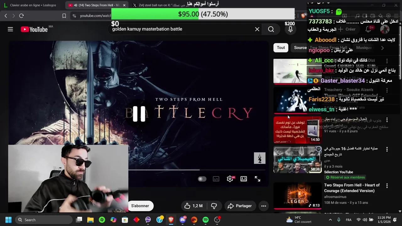Click the channel watermark on video
This screenshot has height=226, width=402.
pyautogui.click(x=260, y=158)
